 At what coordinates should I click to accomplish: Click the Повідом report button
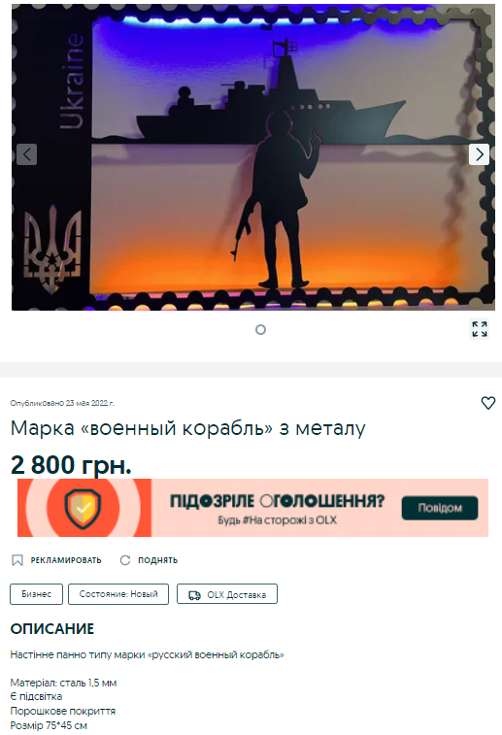(440, 508)
